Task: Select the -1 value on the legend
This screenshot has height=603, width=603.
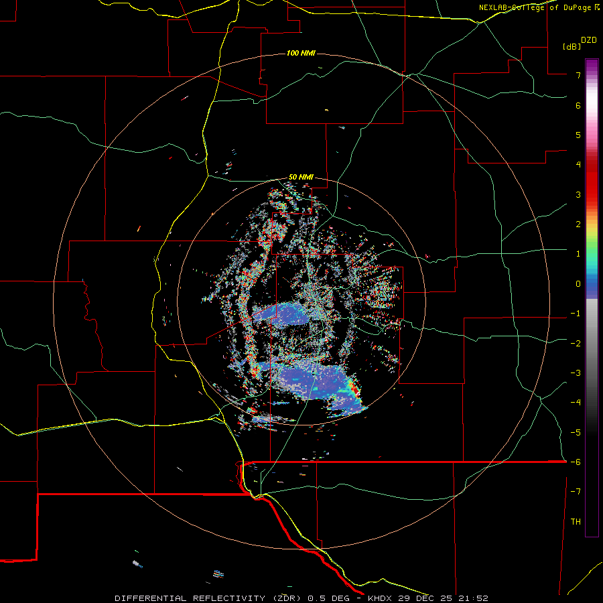Action: point(576,314)
